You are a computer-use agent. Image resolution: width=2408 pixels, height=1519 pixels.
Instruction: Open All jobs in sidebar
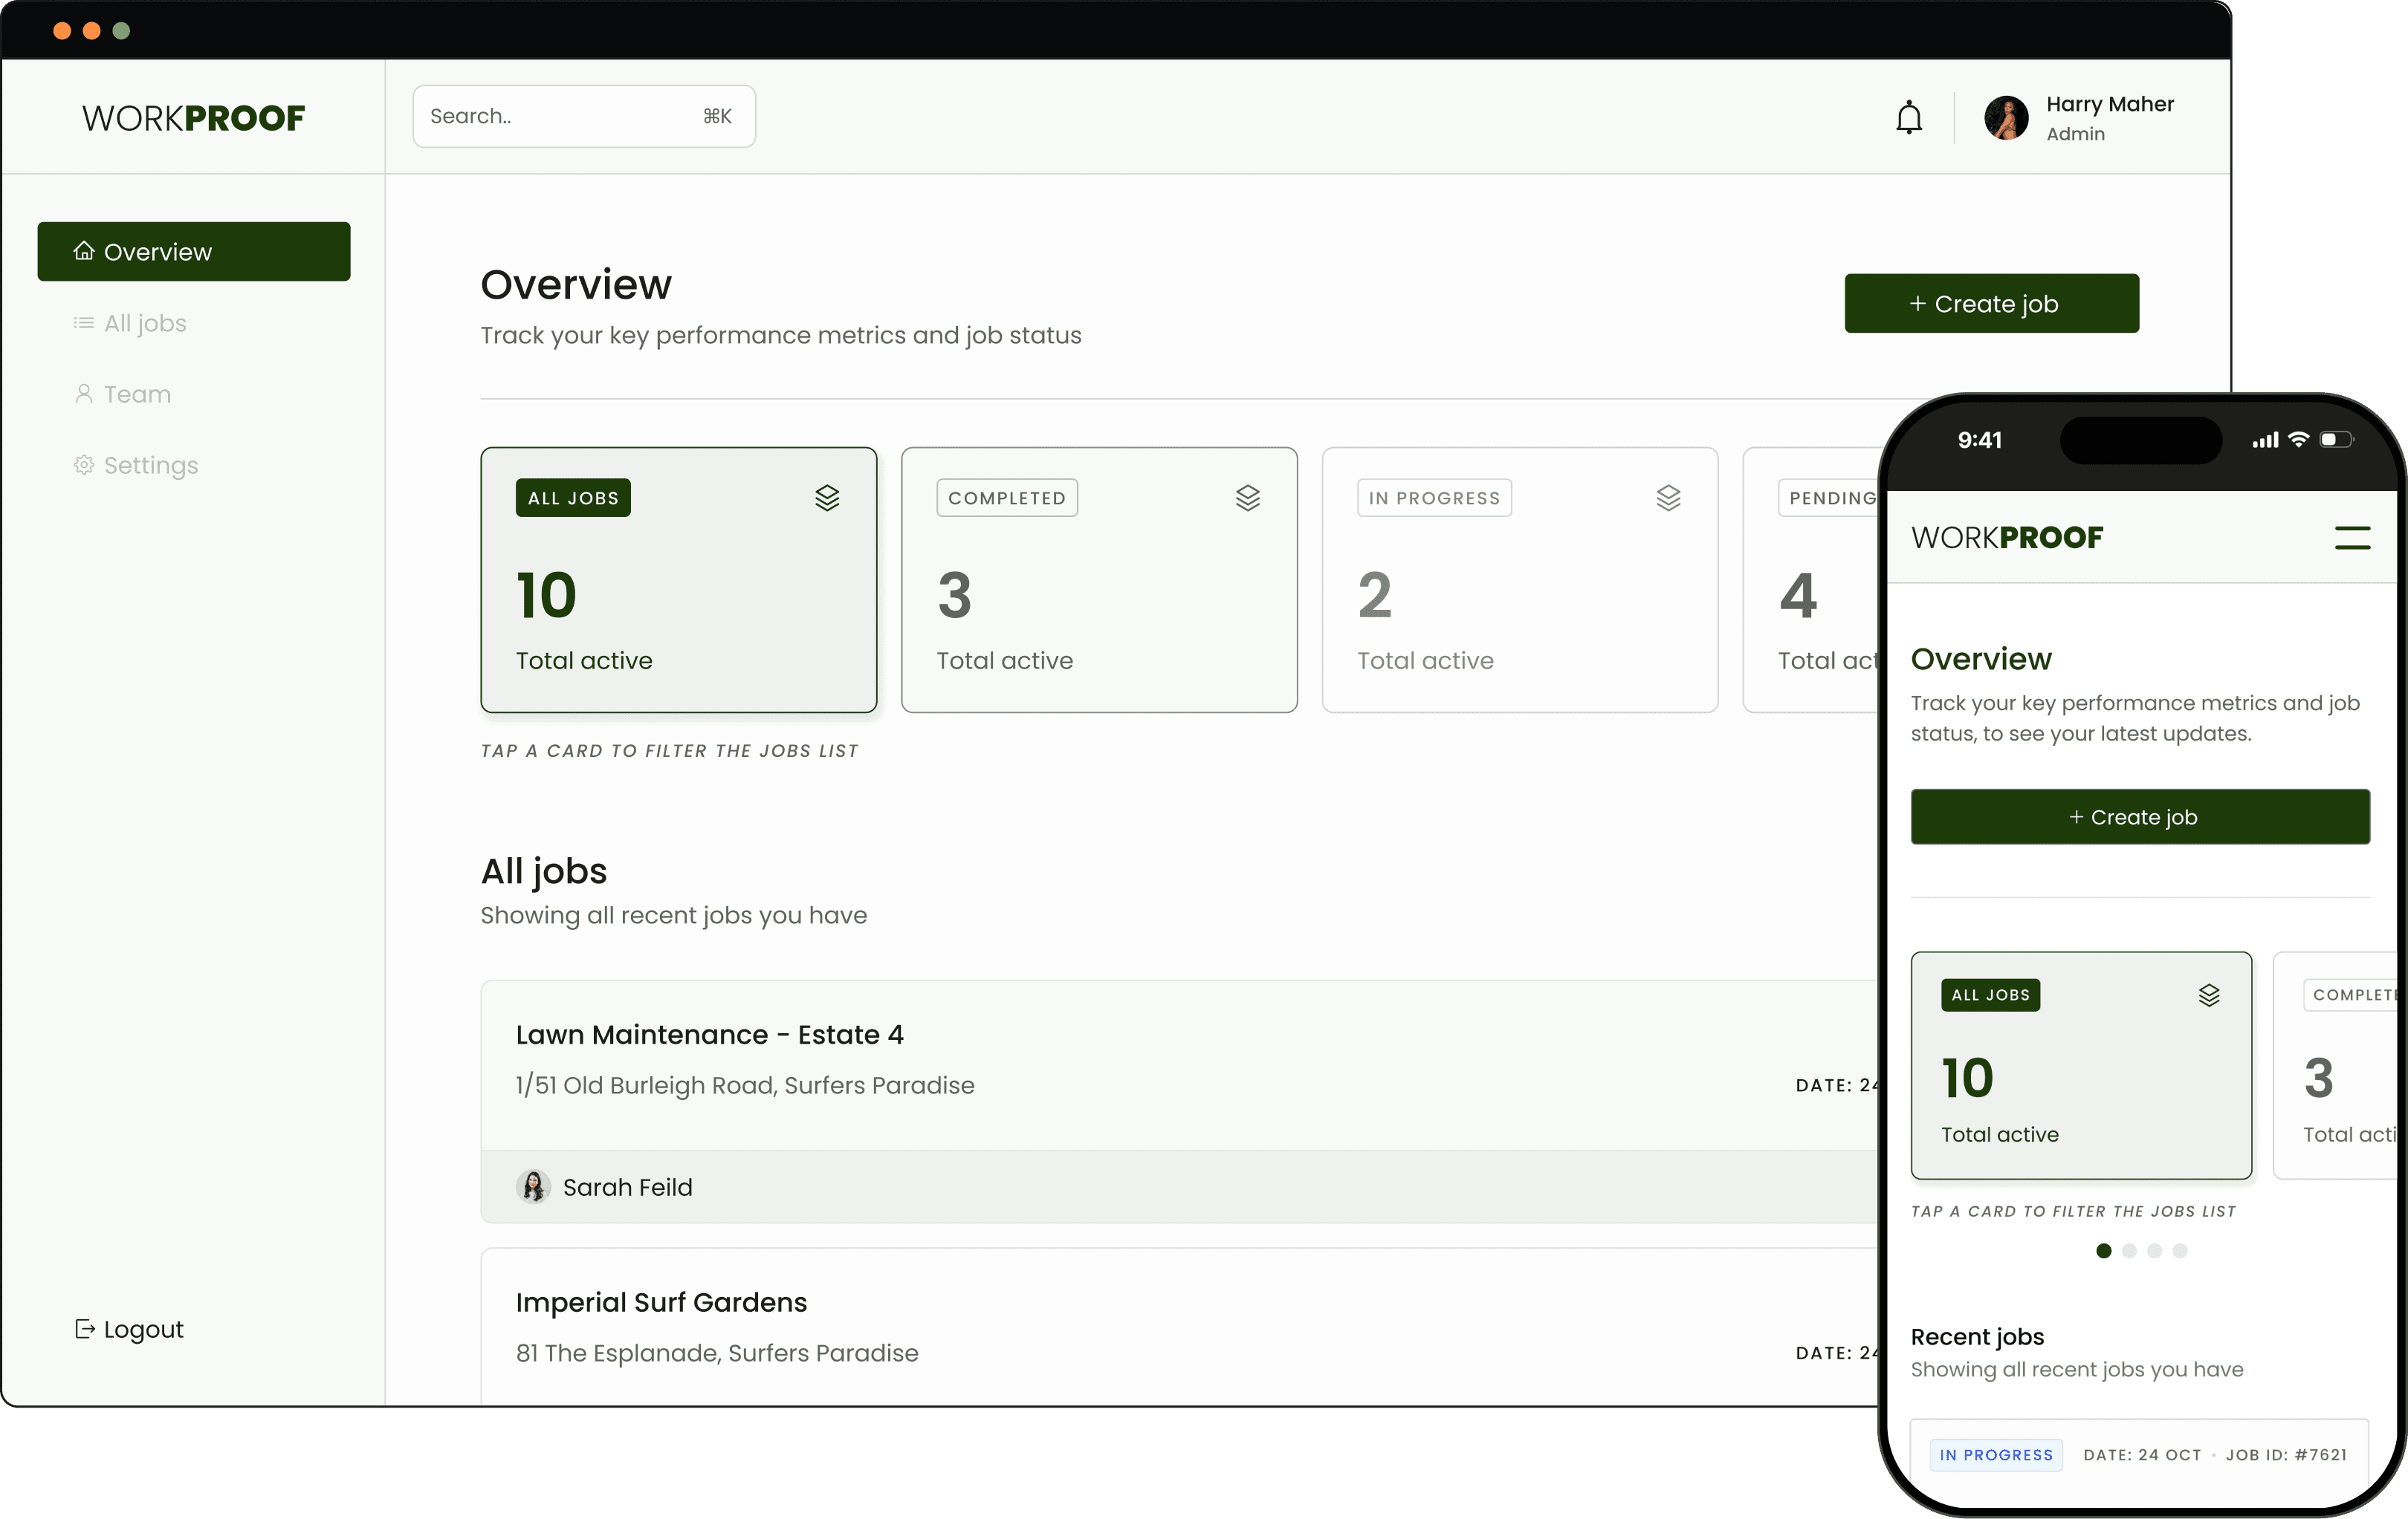click(x=145, y=323)
